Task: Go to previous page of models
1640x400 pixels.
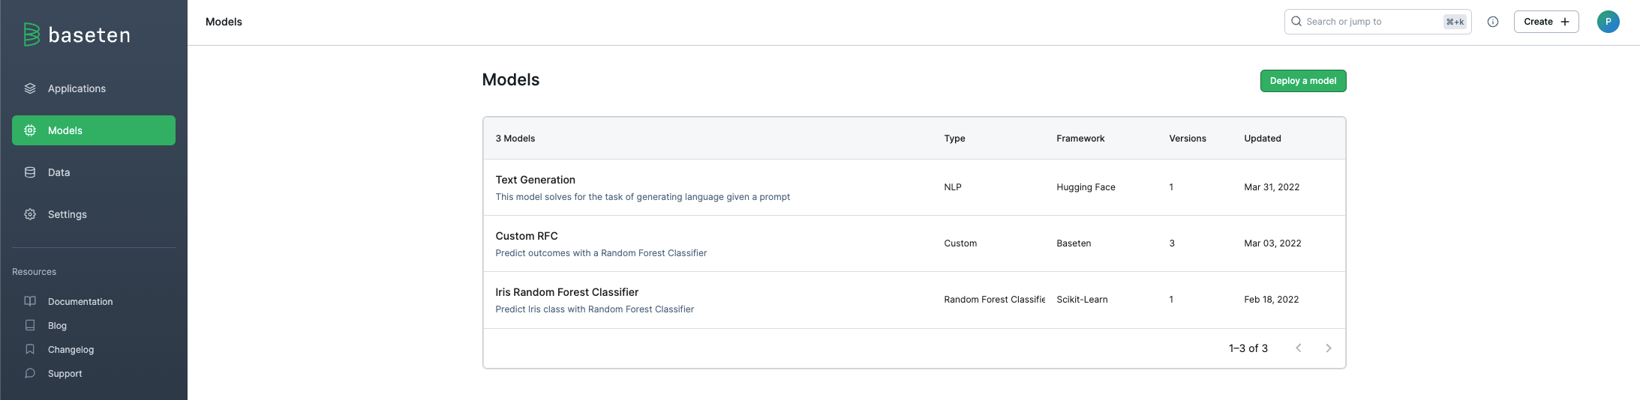Action: [x=1299, y=348]
